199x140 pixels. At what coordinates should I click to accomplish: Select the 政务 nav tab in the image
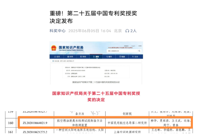96,57
